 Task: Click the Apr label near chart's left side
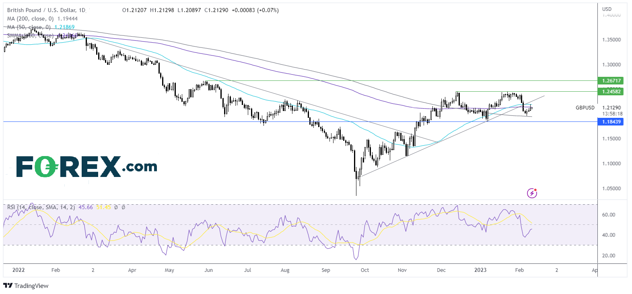click(x=132, y=270)
